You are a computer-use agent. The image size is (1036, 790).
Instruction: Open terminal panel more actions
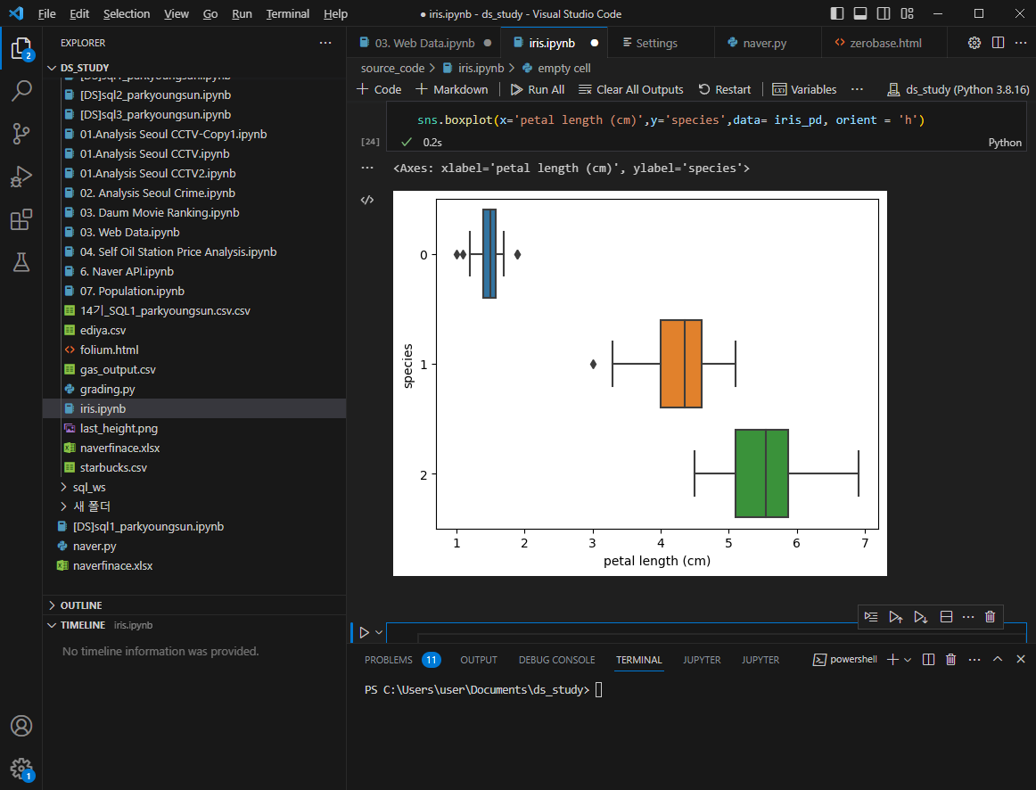tap(974, 659)
